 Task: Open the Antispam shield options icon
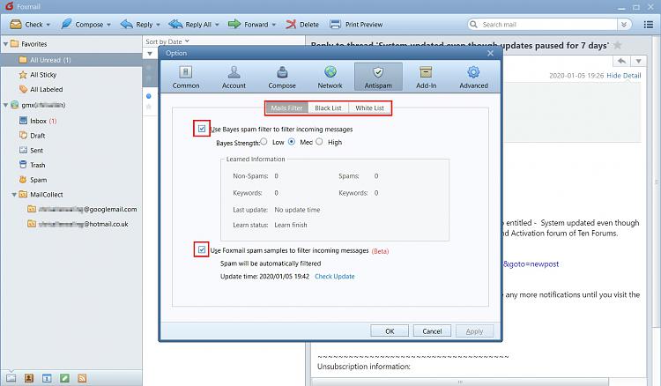378,72
